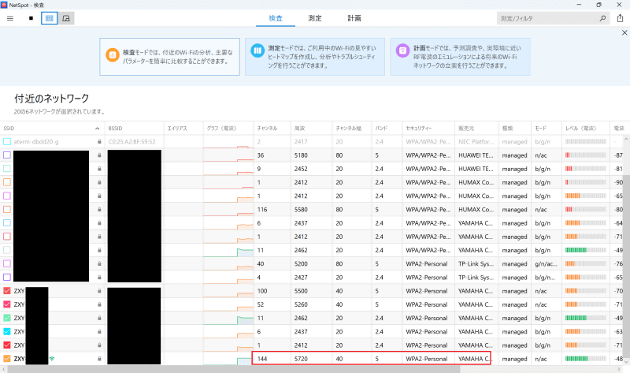Sort by セキュリティー column header

[428, 128]
